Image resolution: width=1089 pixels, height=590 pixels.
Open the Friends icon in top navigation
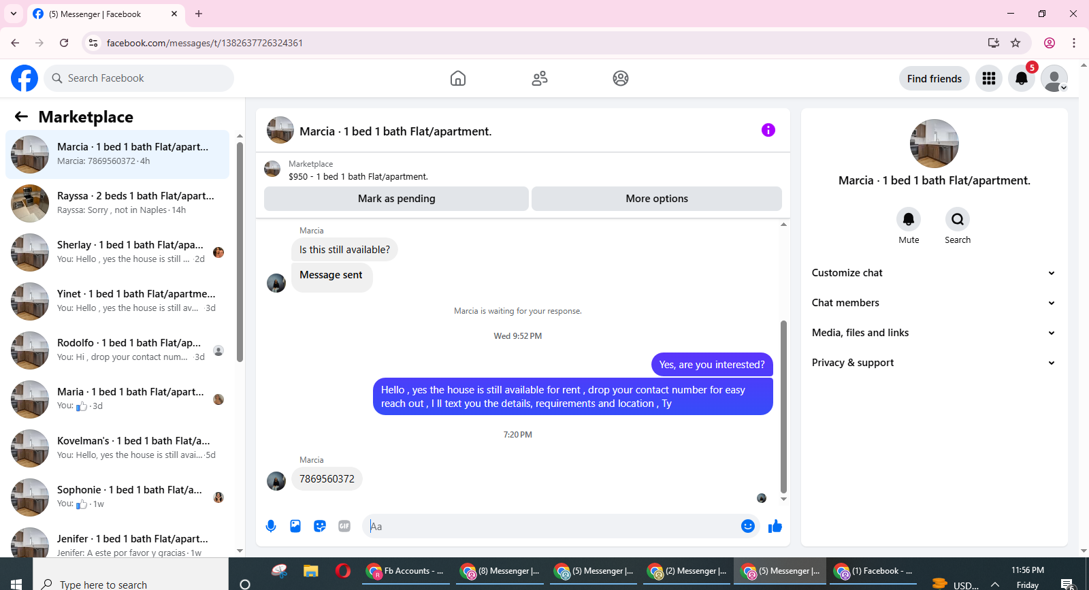point(540,78)
